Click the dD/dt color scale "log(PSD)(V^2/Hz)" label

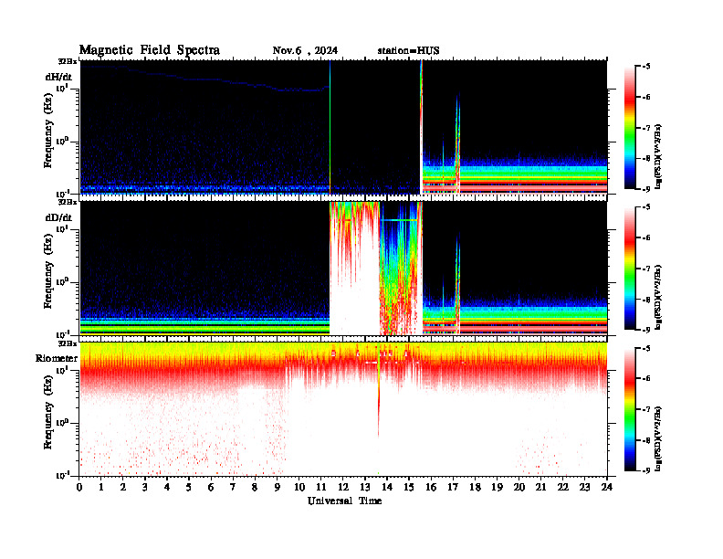click(x=658, y=297)
